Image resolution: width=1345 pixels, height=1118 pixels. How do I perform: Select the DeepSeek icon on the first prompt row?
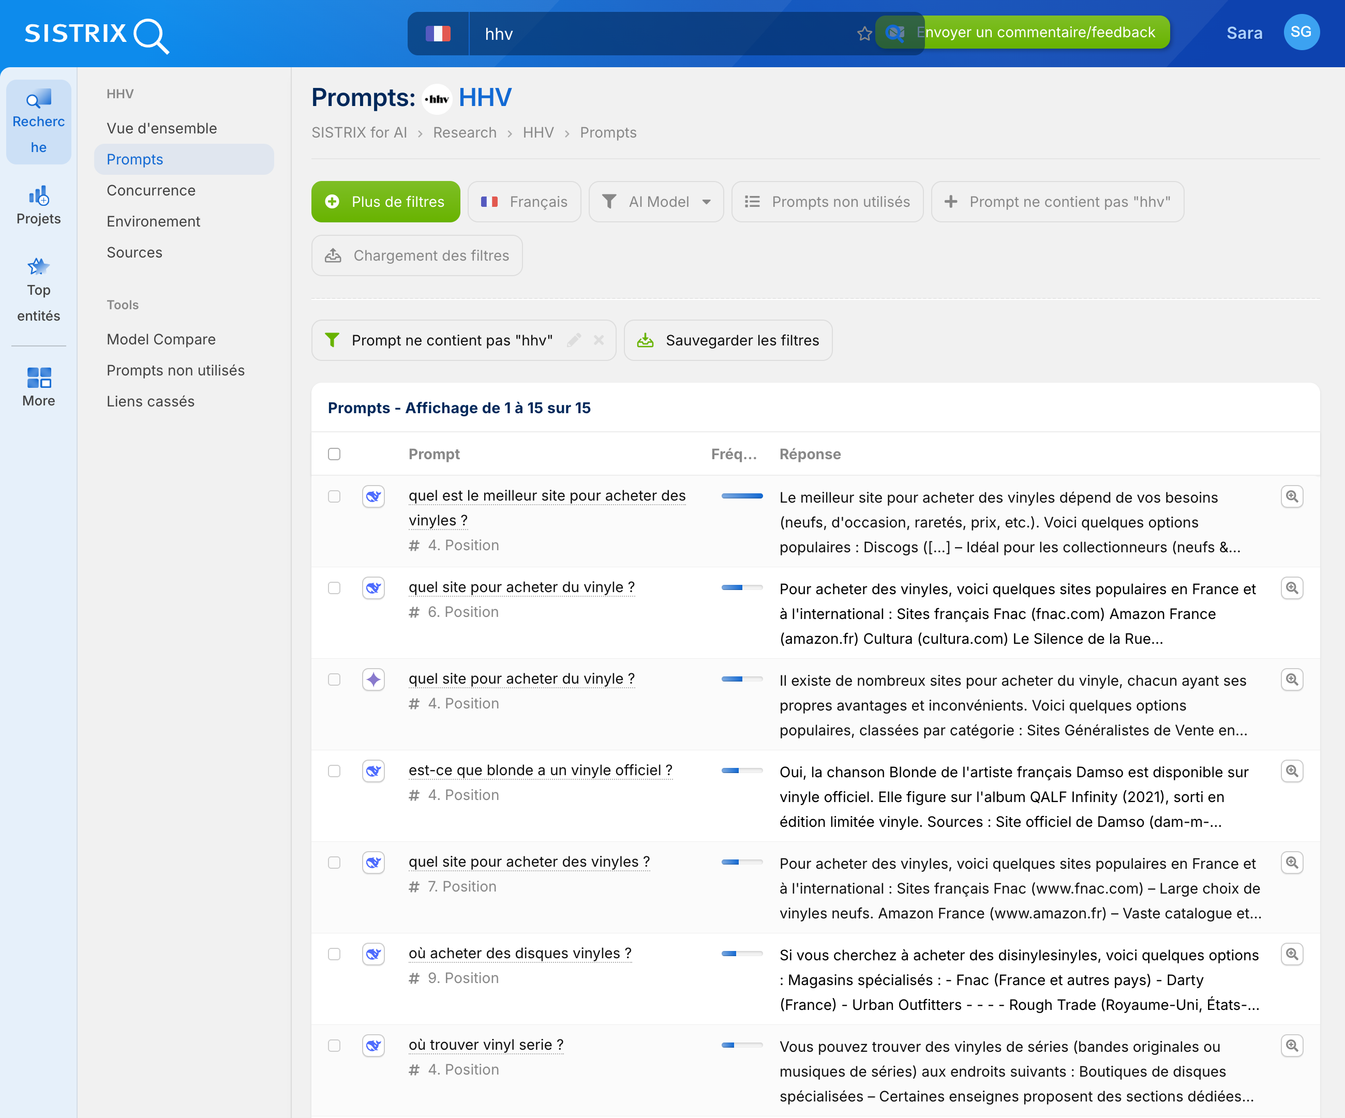pyautogui.click(x=373, y=496)
